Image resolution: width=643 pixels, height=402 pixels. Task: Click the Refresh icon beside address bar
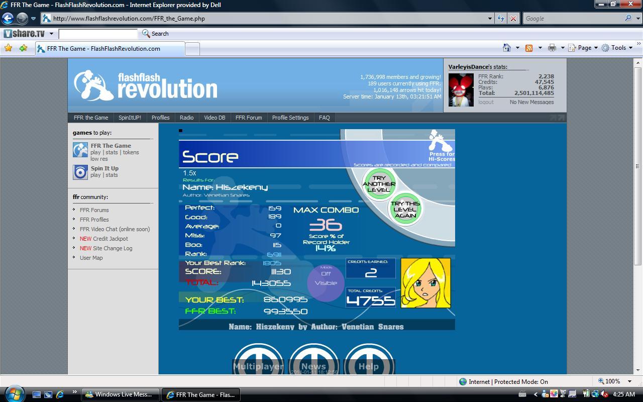coord(501,19)
